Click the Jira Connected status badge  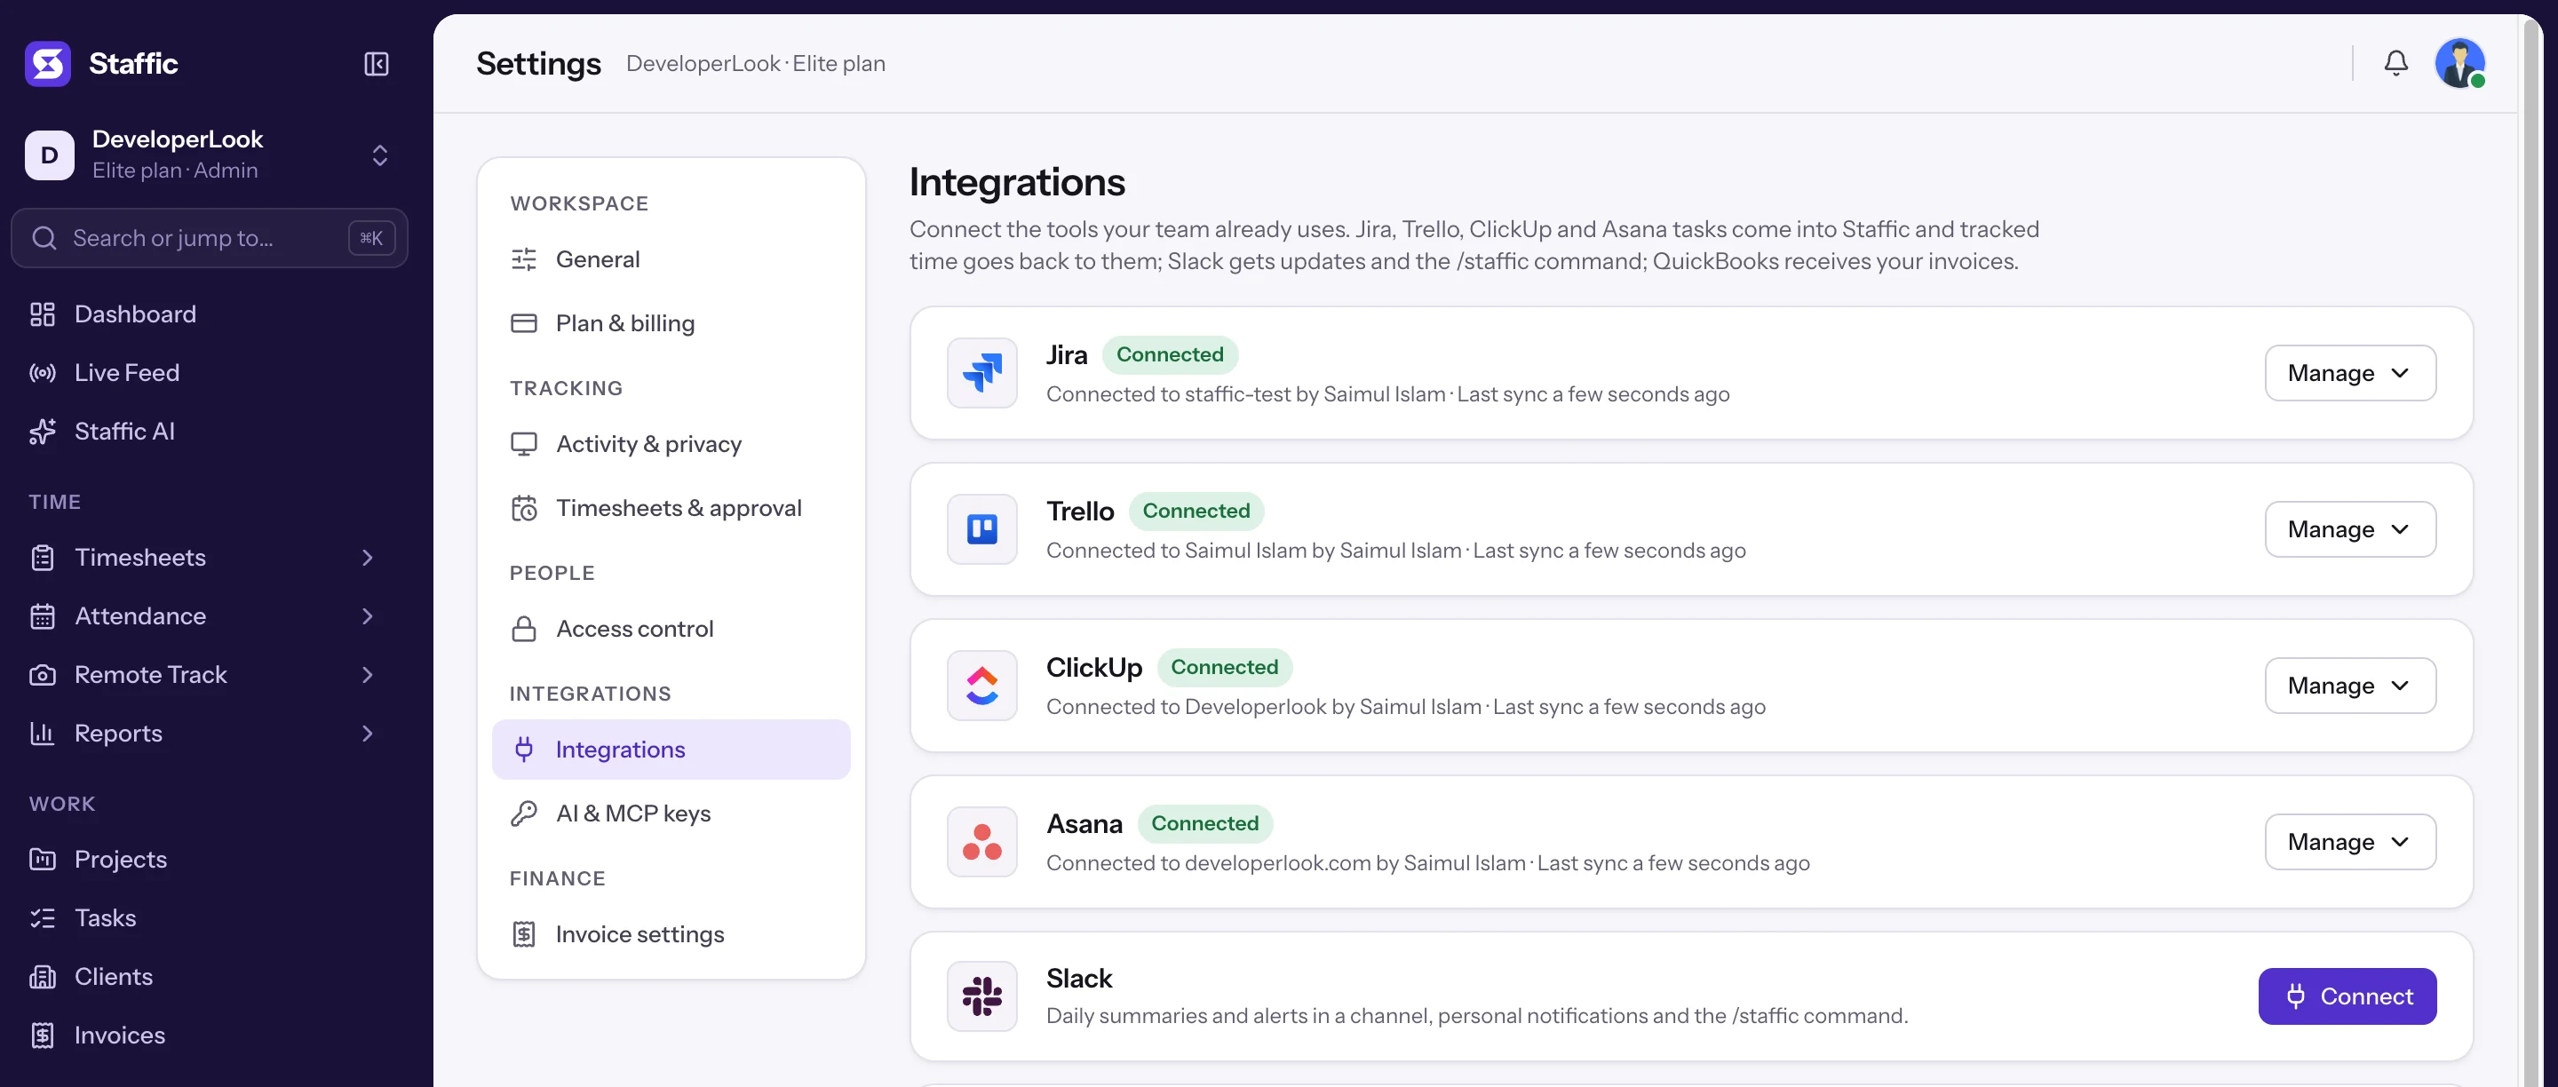pyautogui.click(x=1169, y=354)
